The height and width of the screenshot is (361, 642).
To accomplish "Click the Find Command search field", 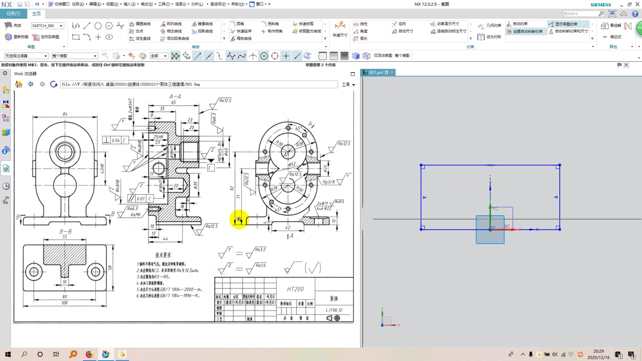I will point(583,14).
